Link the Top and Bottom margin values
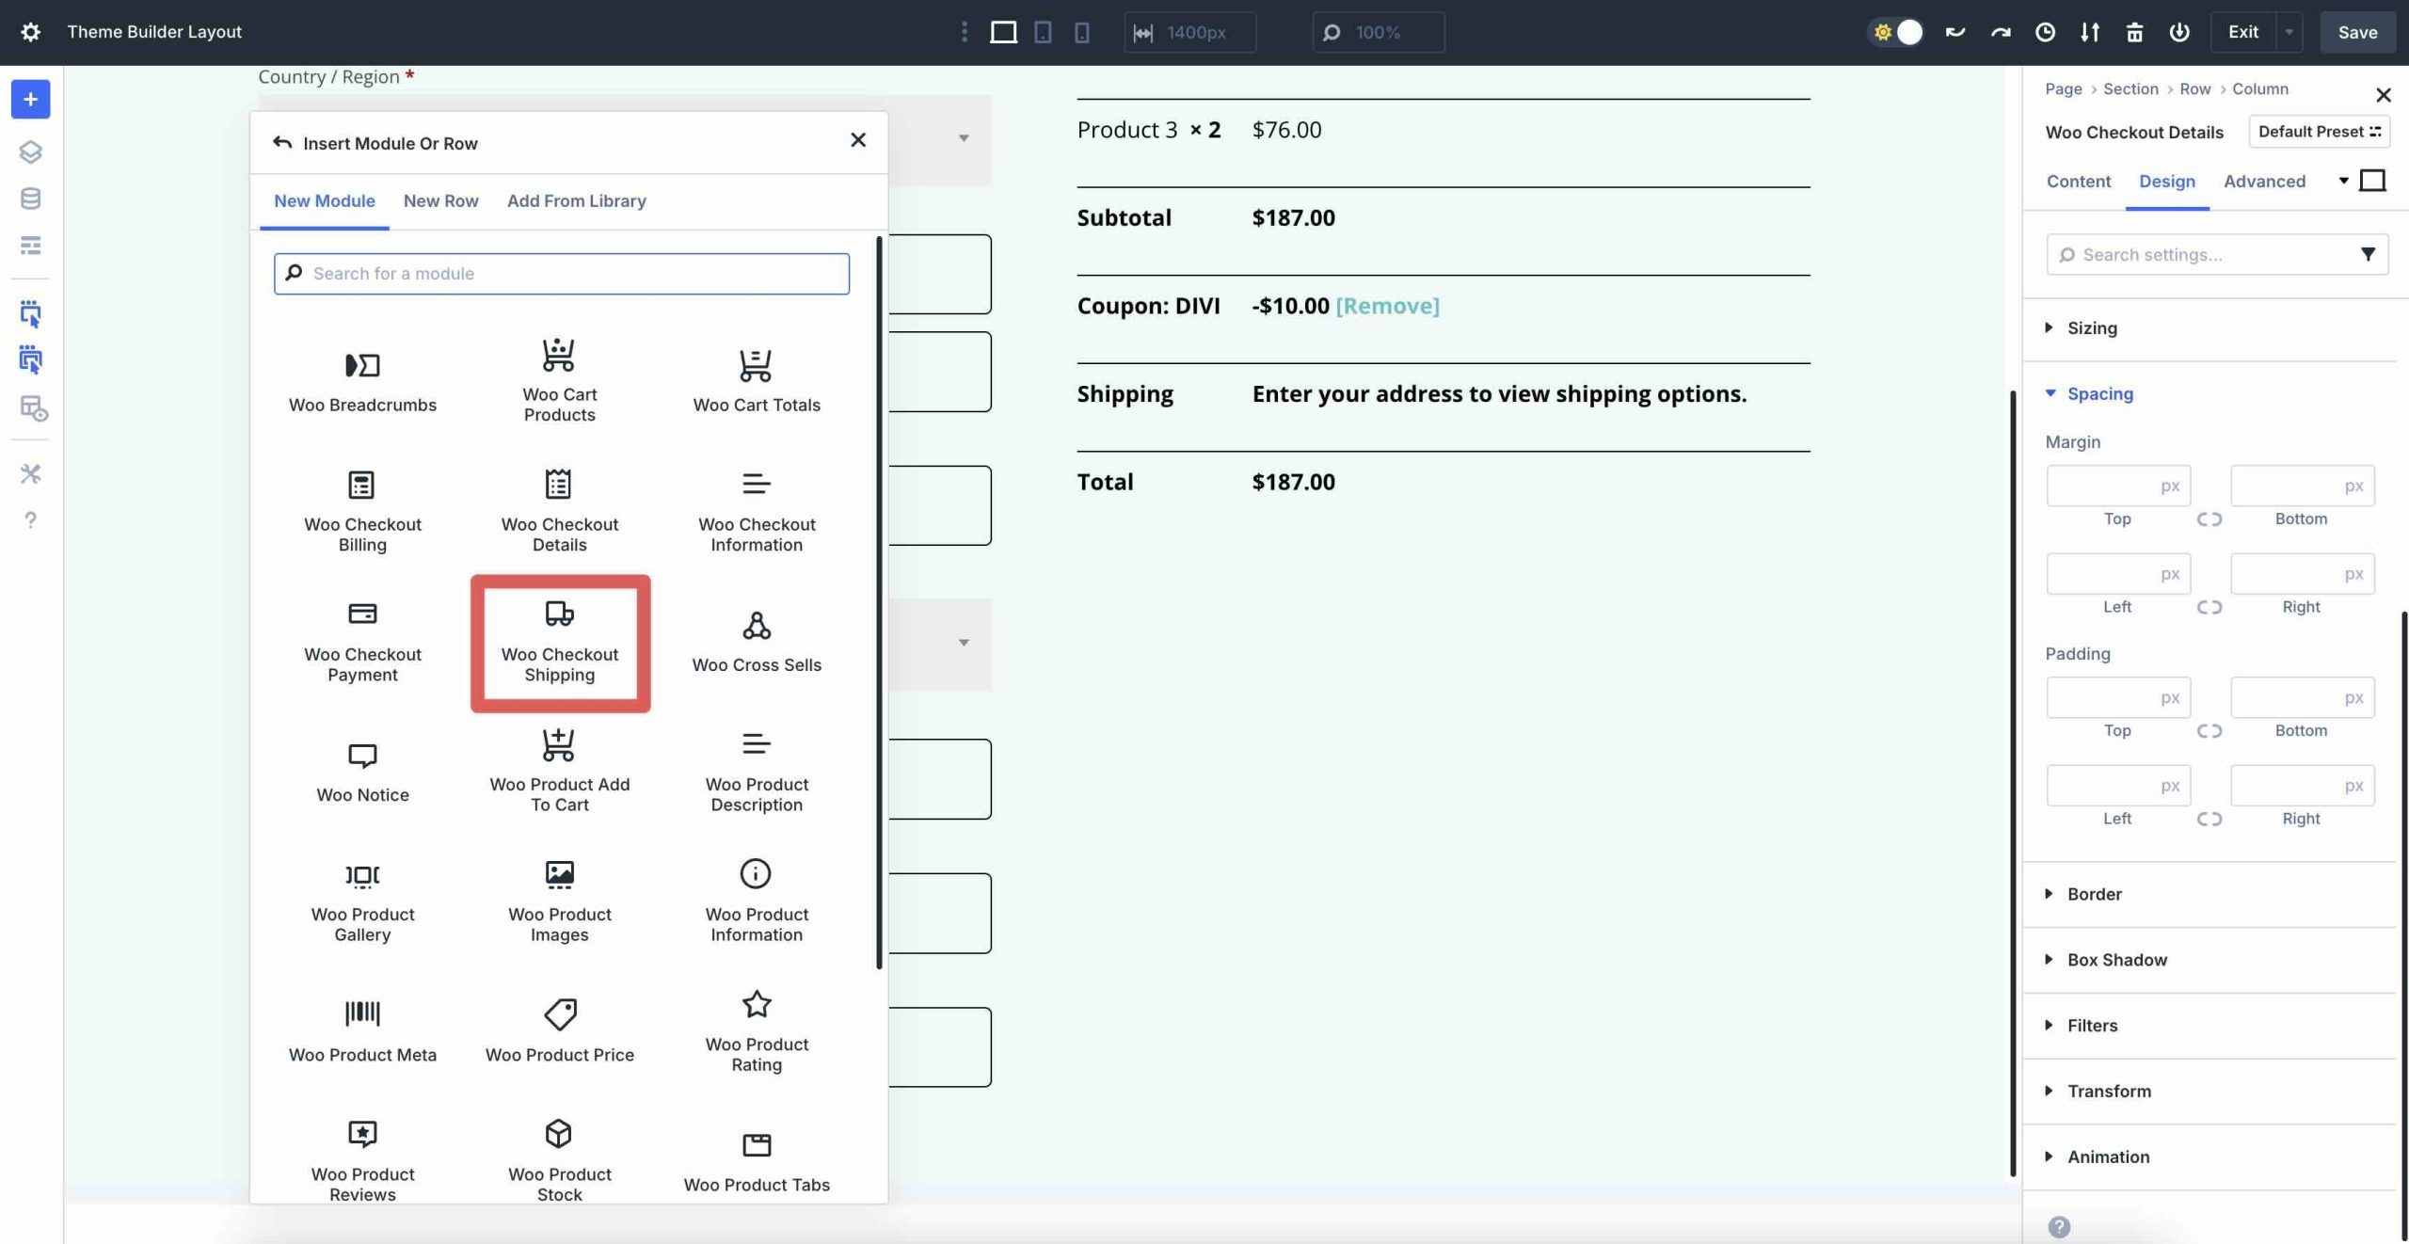The height and width of the screenshot is (1244, 2409). tap(2210, 518)
